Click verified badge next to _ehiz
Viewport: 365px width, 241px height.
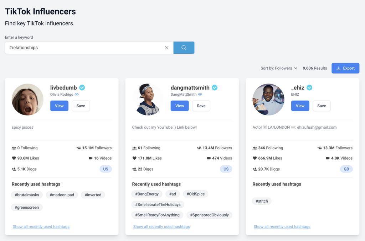pyautogui.click(x=309, y=87)
